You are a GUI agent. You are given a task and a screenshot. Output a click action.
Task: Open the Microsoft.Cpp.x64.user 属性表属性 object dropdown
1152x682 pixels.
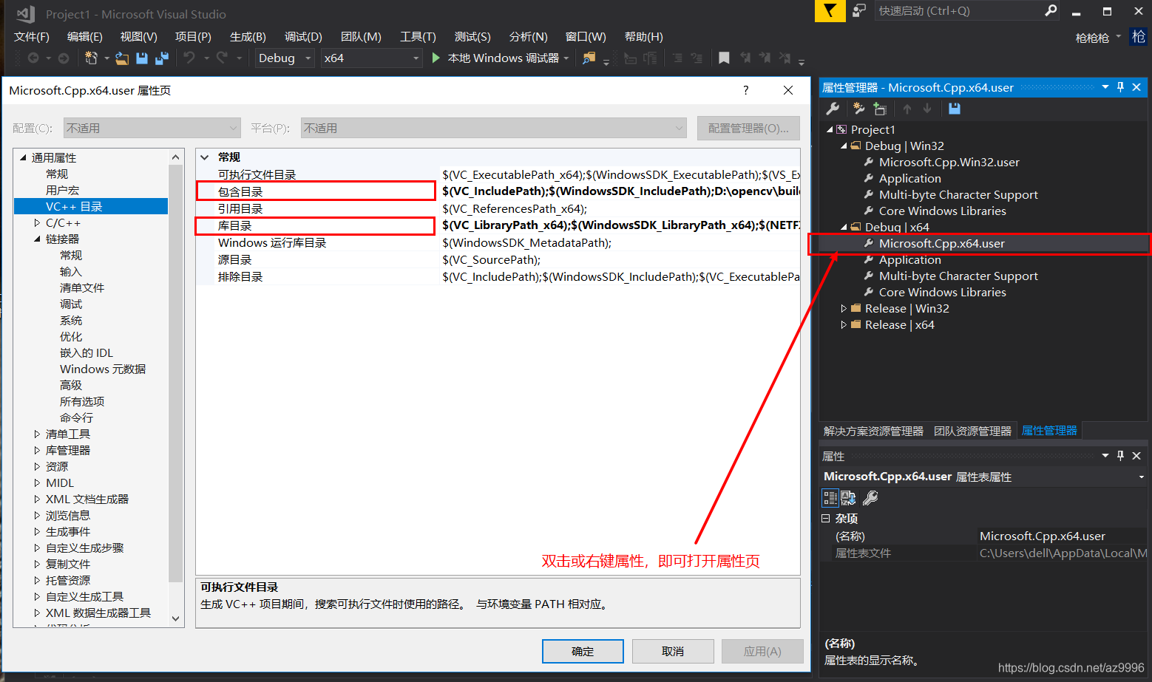[1142, 477]
